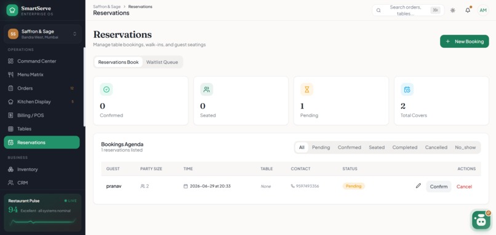Click the LIVE indicator in Restaurant Pulse
Viewport: 496px width, 235px height.
(x=71, y=201)
